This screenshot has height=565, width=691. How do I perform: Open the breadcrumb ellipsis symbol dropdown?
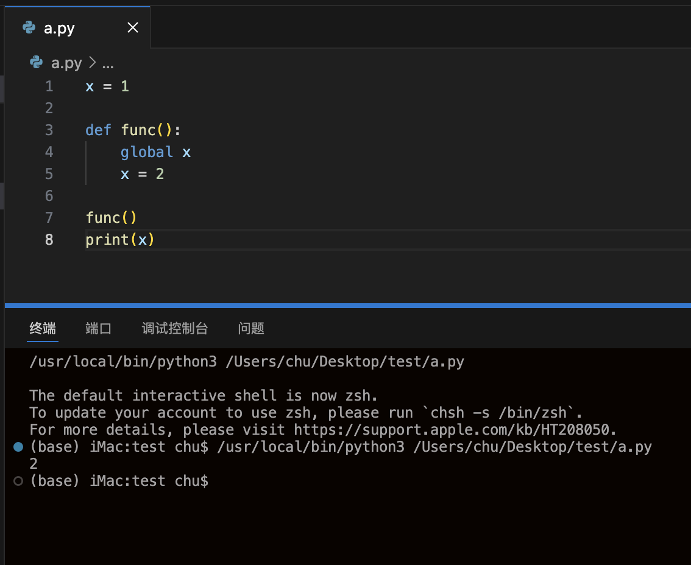click(x=108, y=63)
